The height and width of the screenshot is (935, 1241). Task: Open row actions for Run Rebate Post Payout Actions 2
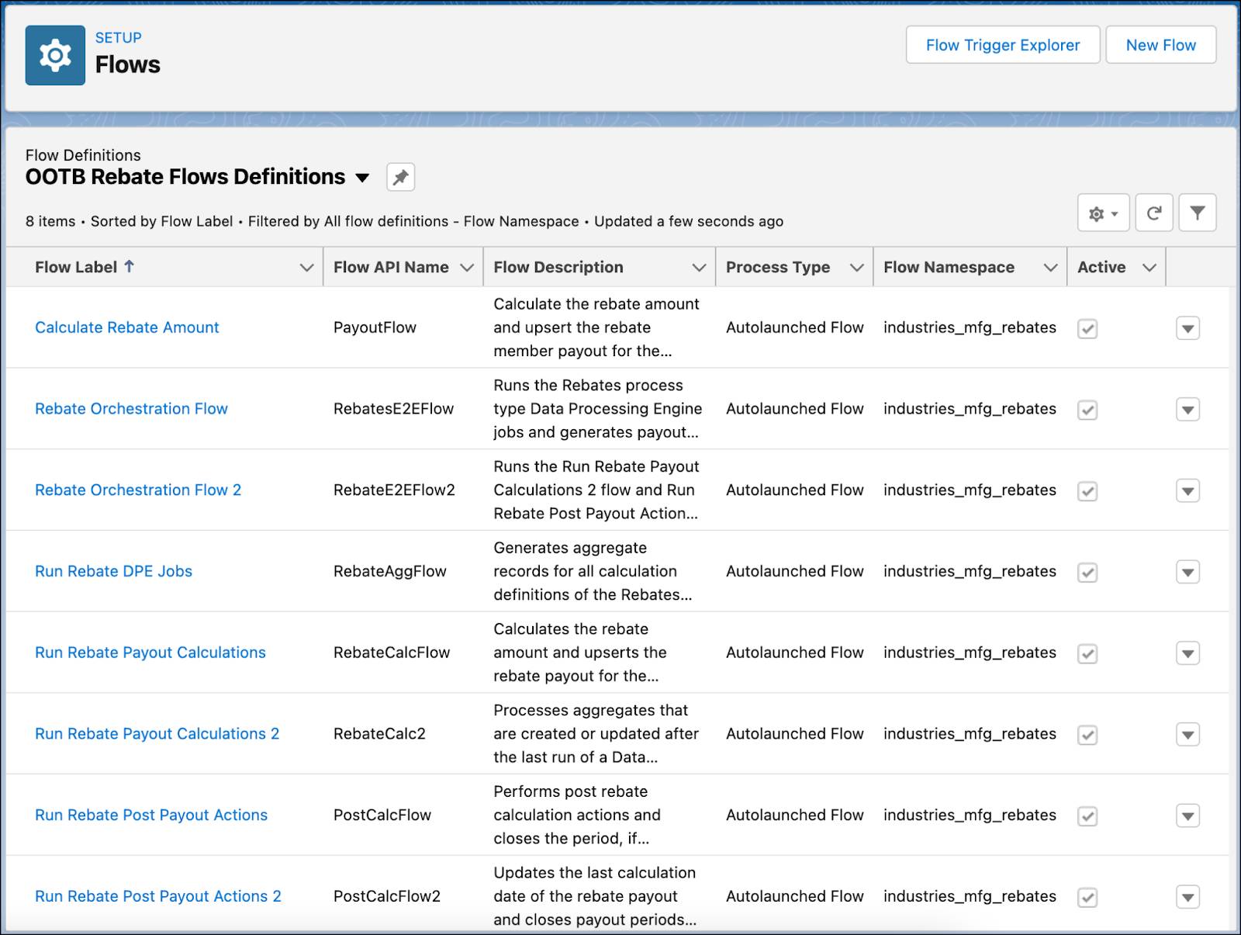tap(1187, 897)
